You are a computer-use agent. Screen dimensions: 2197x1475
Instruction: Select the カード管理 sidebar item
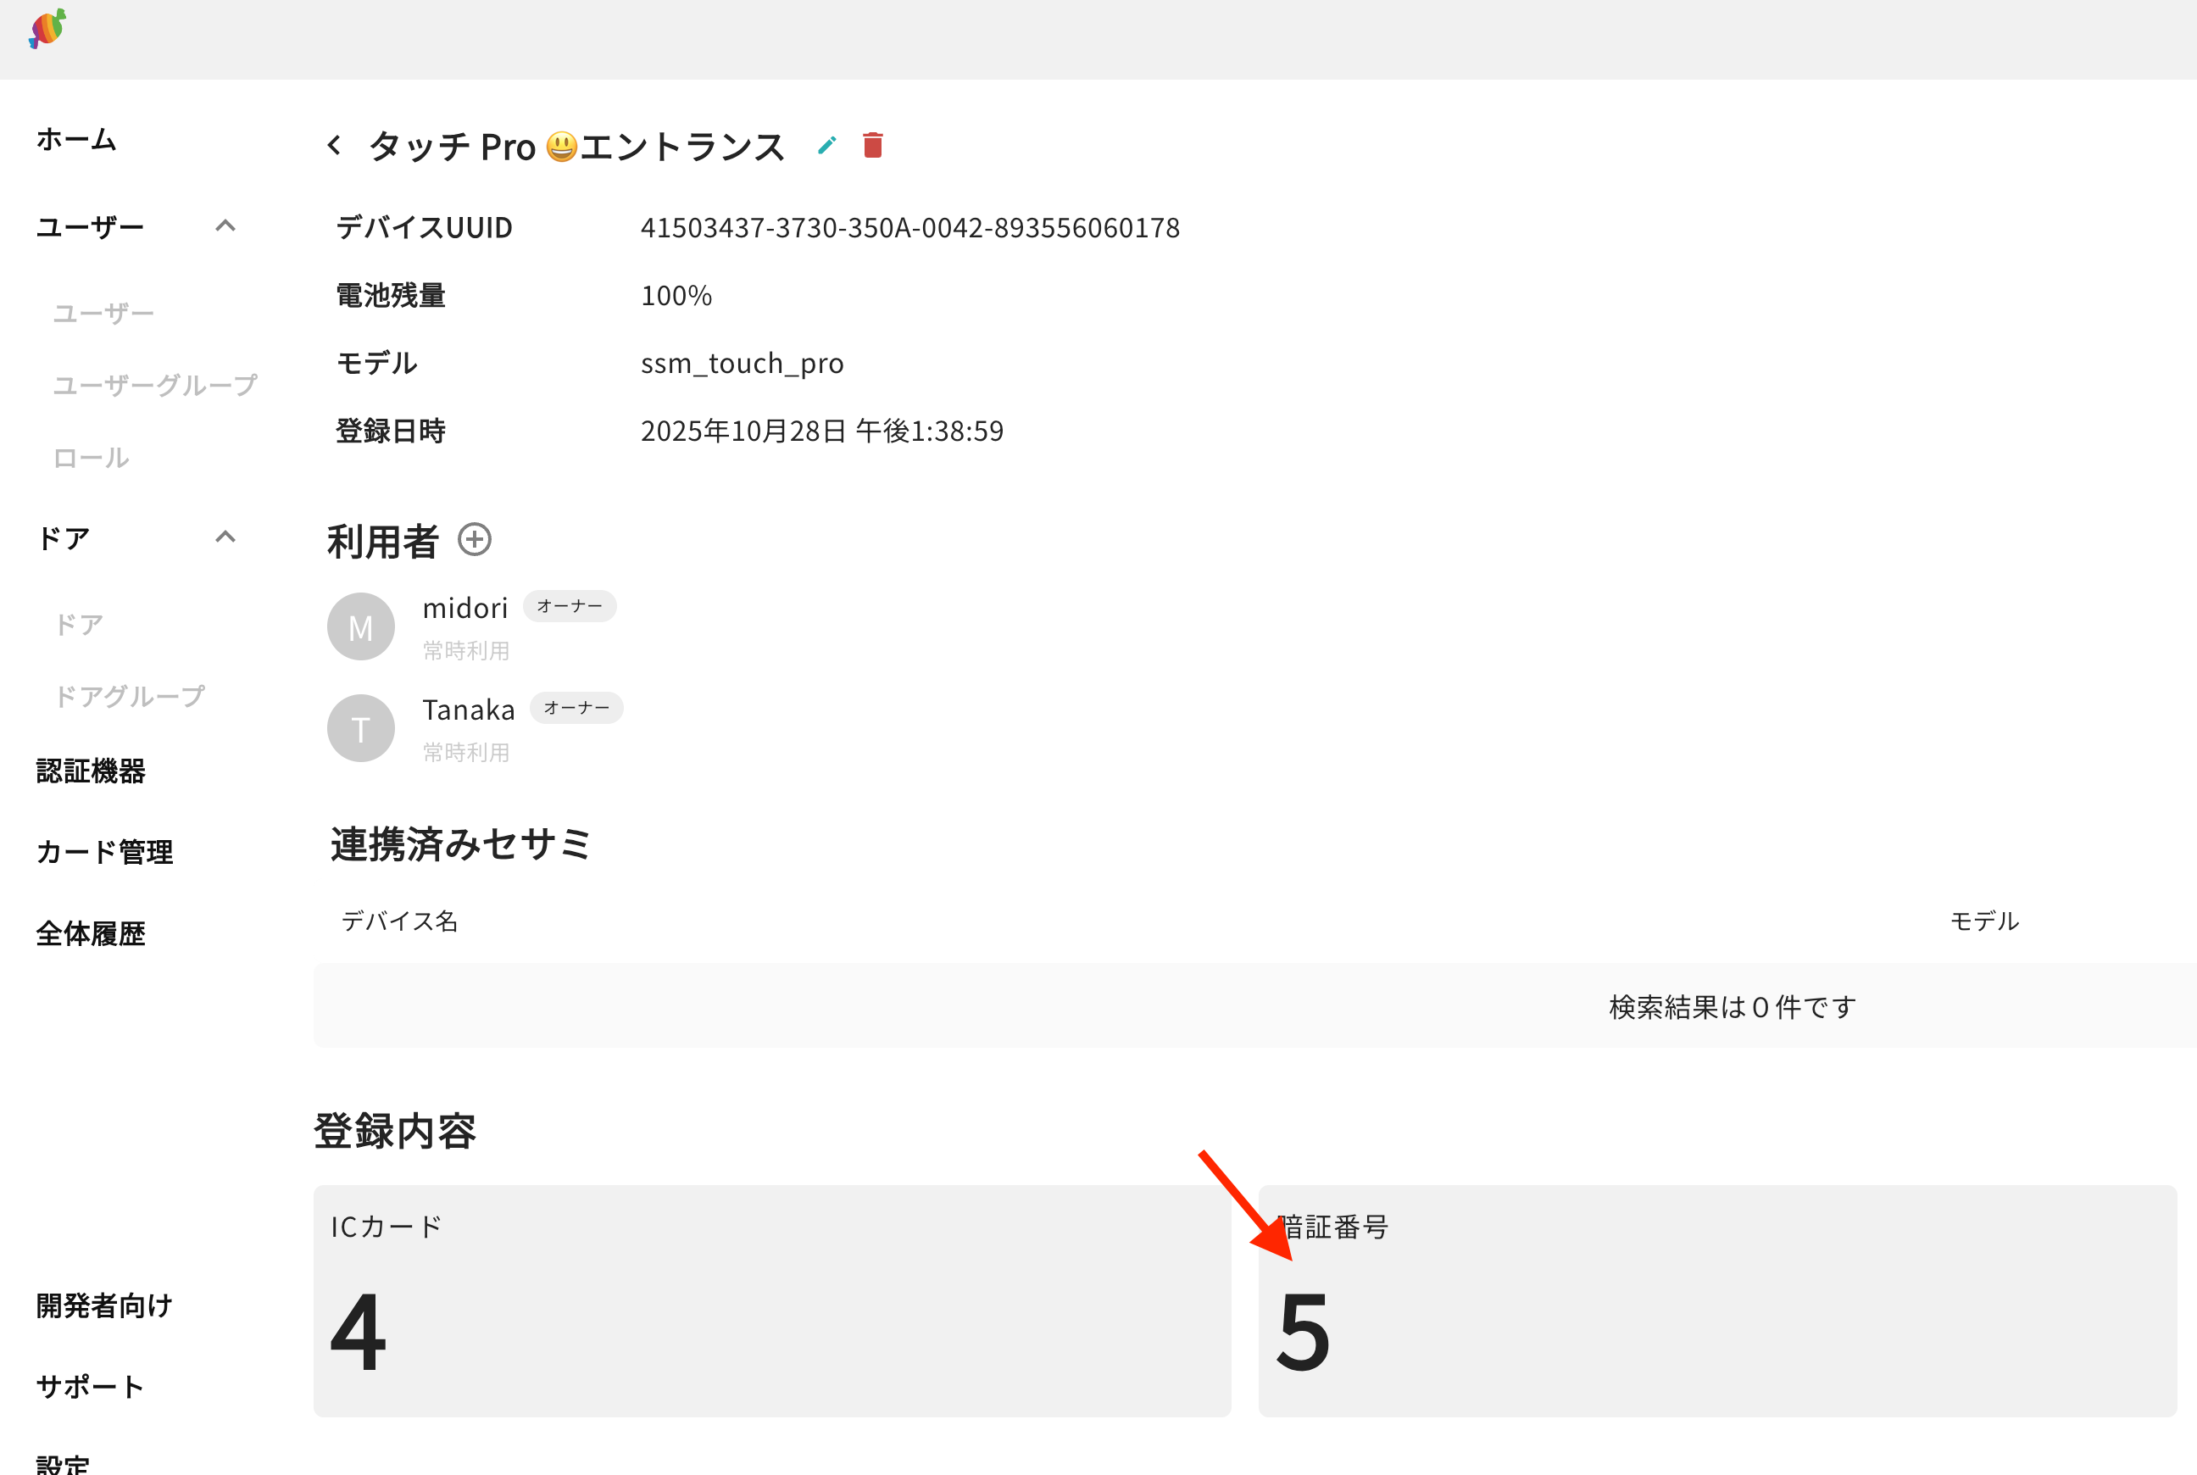(x=103, y=851)
